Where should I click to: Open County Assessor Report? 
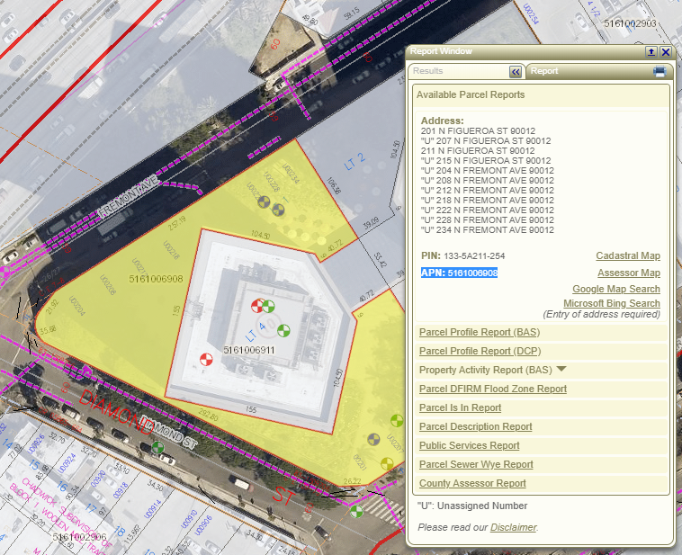472,483
